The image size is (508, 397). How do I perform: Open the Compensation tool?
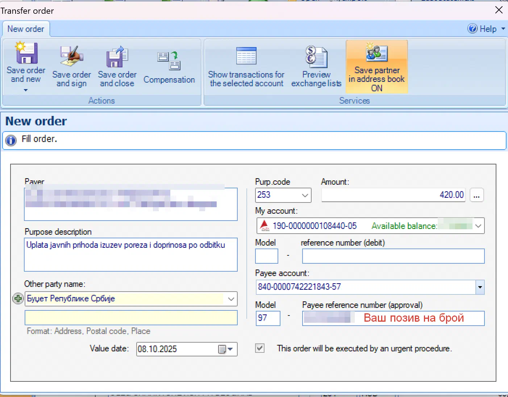click(169, 61)
